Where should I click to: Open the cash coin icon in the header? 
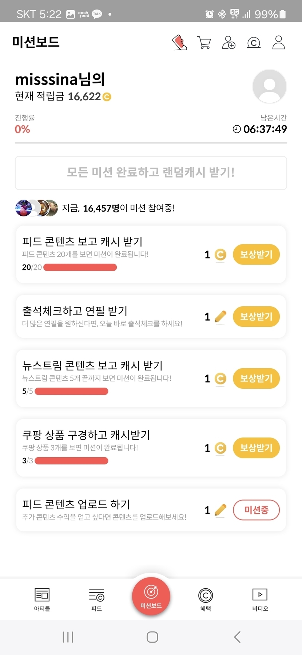254,43
